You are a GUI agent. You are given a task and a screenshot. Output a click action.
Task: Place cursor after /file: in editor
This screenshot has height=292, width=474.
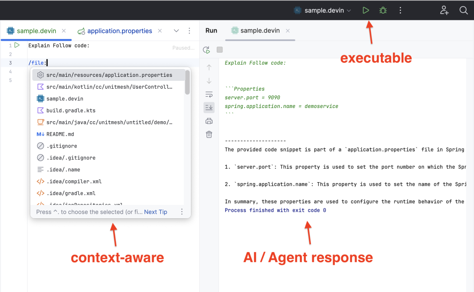[47, 63]
